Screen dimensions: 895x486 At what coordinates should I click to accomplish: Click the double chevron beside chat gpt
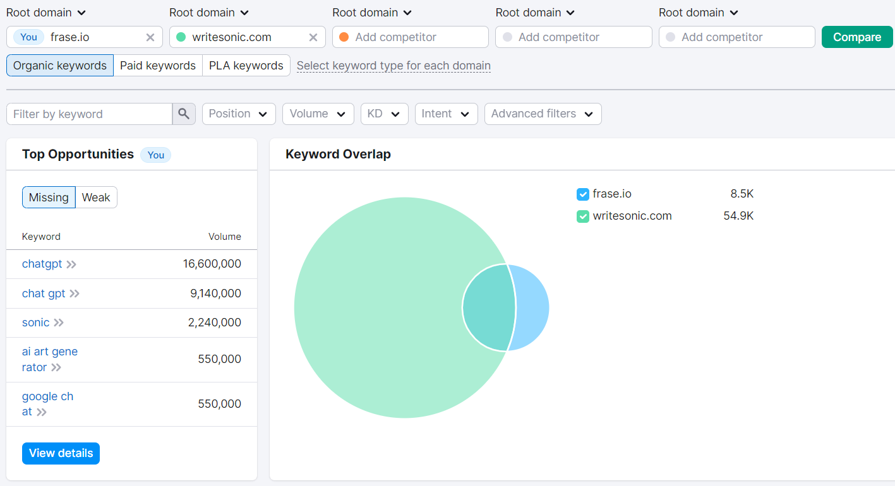pyautogui.click(x=75, y=293)
